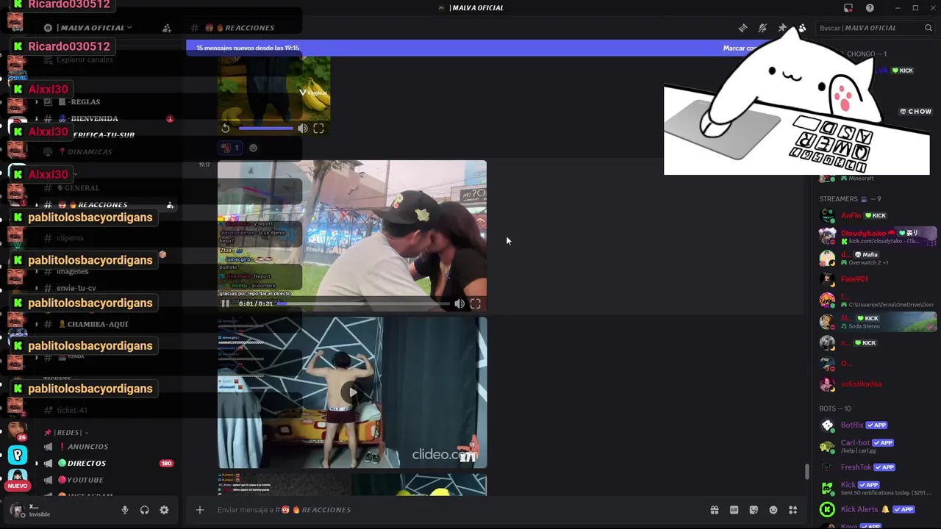Image resolution: width=941 pixels, height=529 pixels.
Task: Open the DINAMICAS channel
Action: coord(90,152)
